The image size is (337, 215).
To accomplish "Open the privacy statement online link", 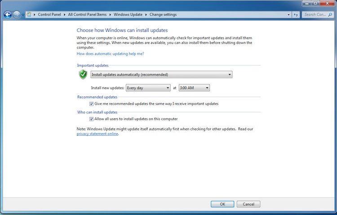I will coord(98,134).
